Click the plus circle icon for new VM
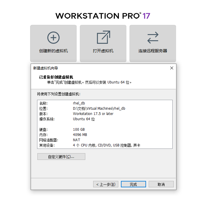The width and height of the screenshot is (203, 220). point(53,38)
